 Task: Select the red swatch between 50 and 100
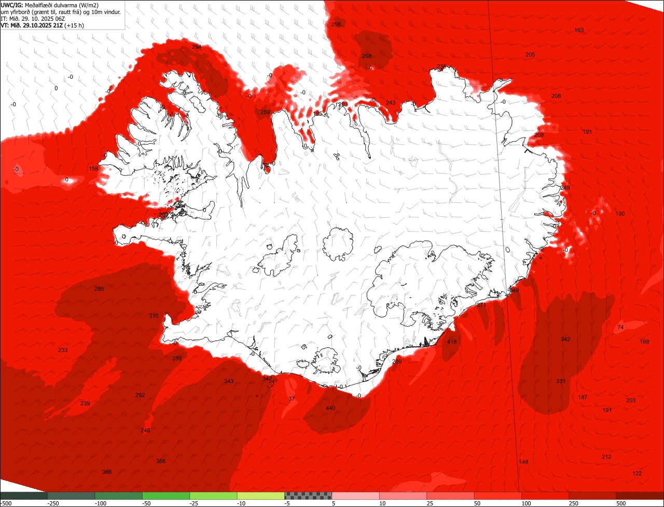498,496
